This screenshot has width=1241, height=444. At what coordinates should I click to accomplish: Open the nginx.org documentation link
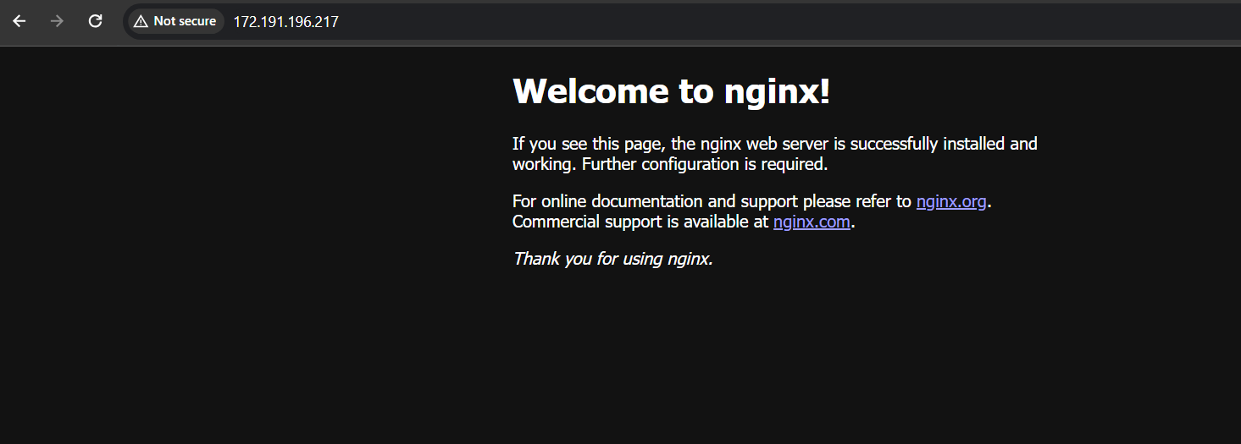coord(951,201)
